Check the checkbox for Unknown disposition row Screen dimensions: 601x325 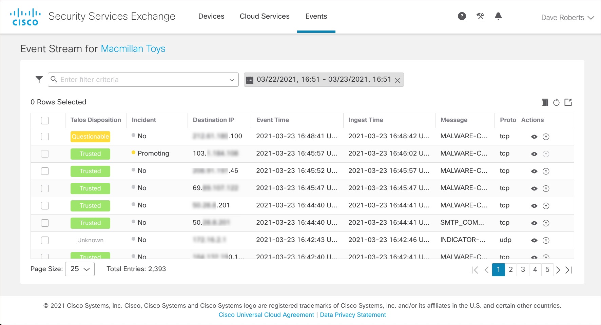tap(45, 240)
